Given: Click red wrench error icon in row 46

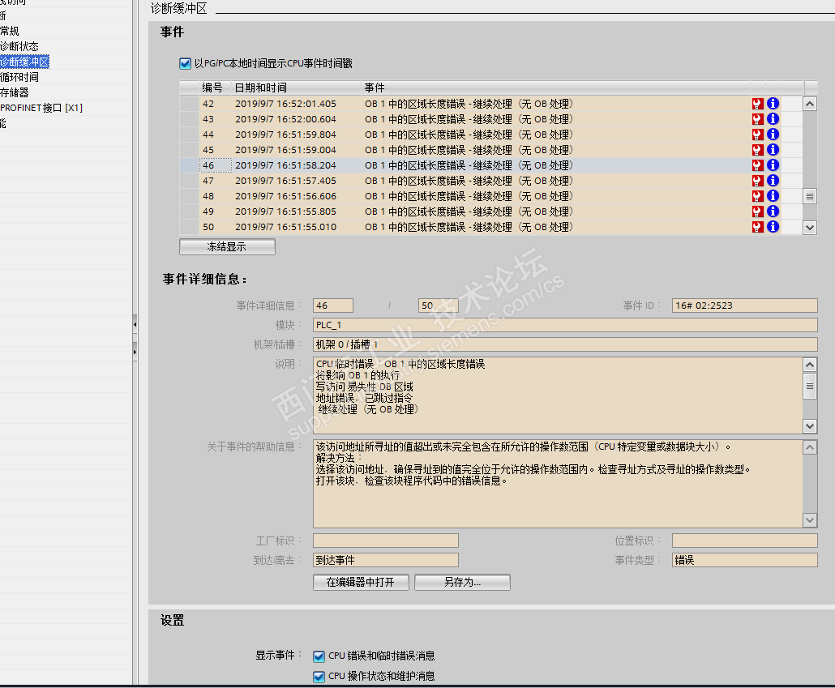Looking at the screenshot, I should point(757,165).
